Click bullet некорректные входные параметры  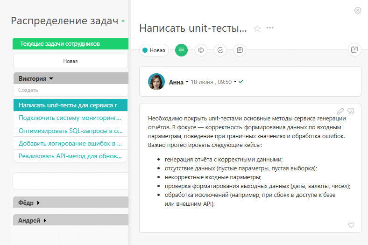point(213,177)
